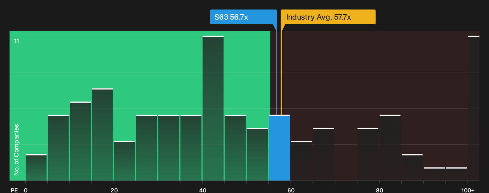Select the bar at PE 85-90
Viewport: 489px width, 193px height.
[x=412, y=167]
